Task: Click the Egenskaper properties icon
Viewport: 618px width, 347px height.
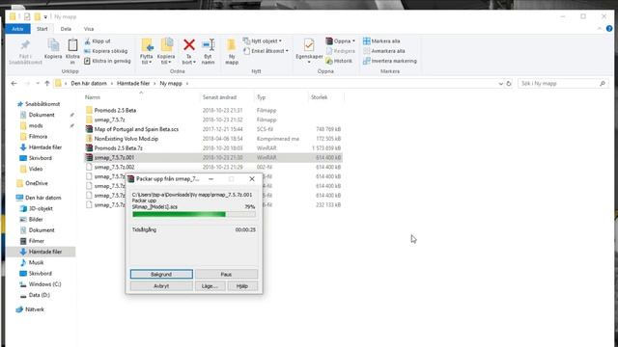Action: [309, 45]
